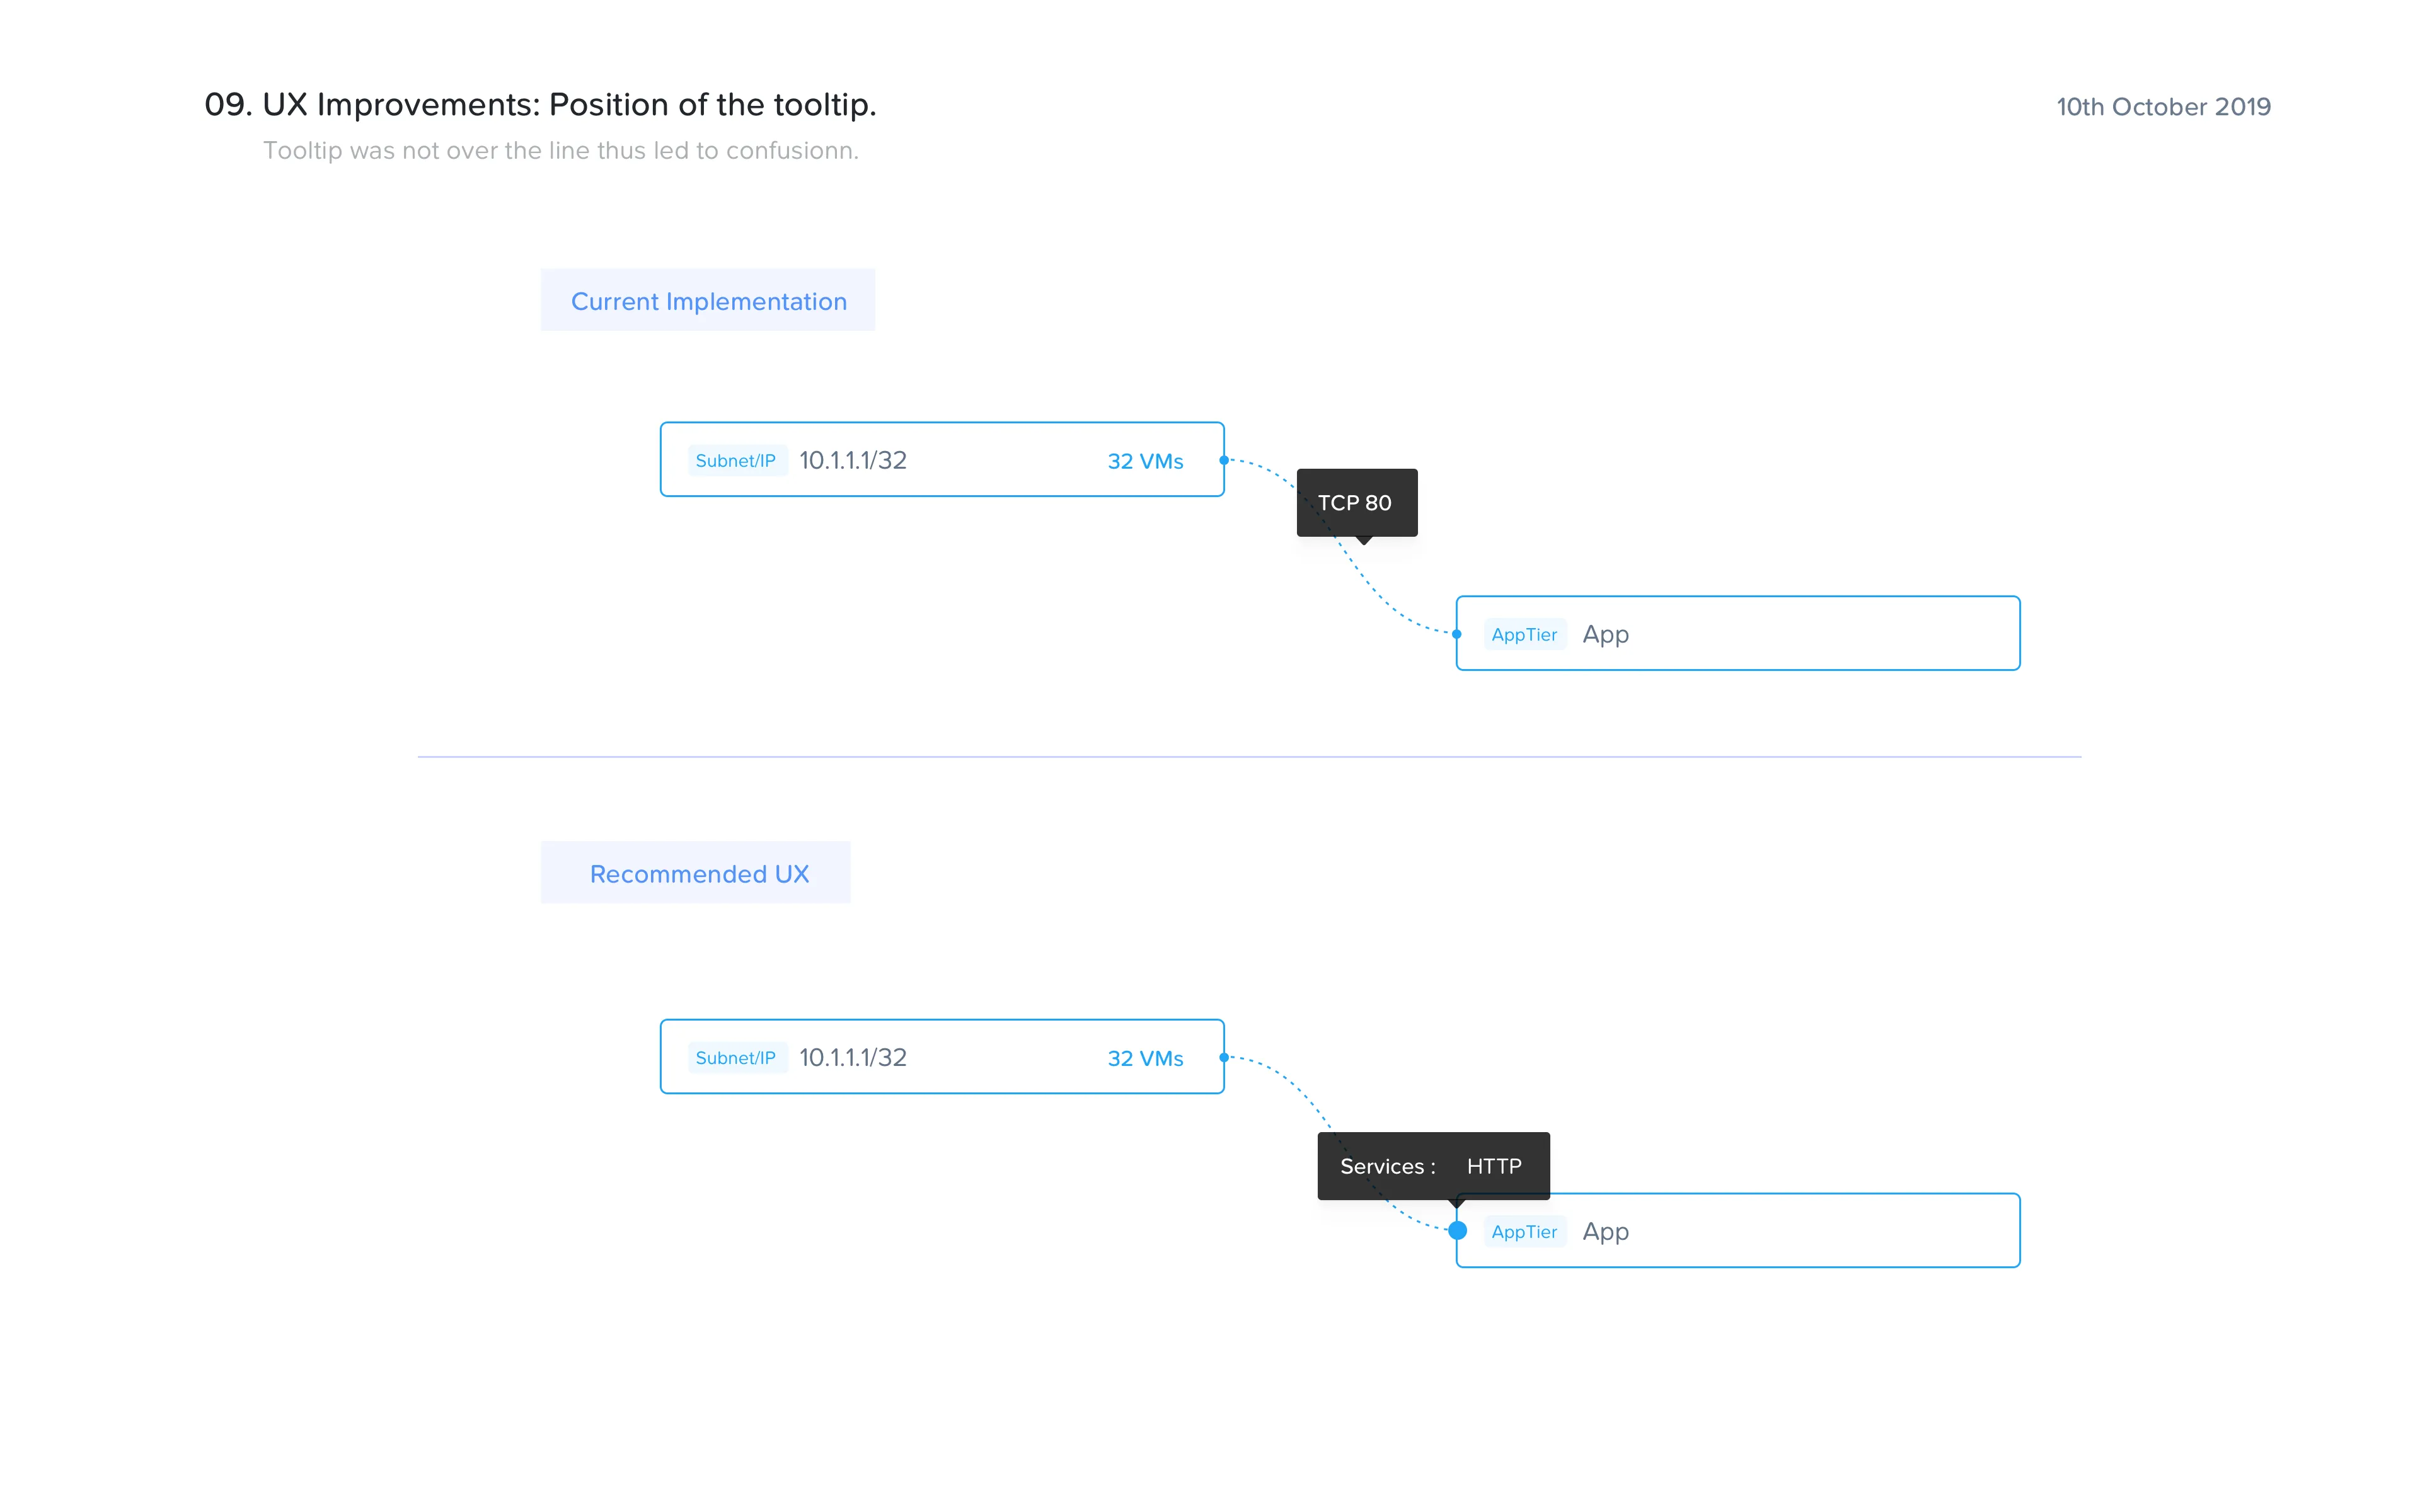Click the small connector dot under Current Implementation's AppTier
The width and height of the screenshot is (2420, 1512).
1457,634
